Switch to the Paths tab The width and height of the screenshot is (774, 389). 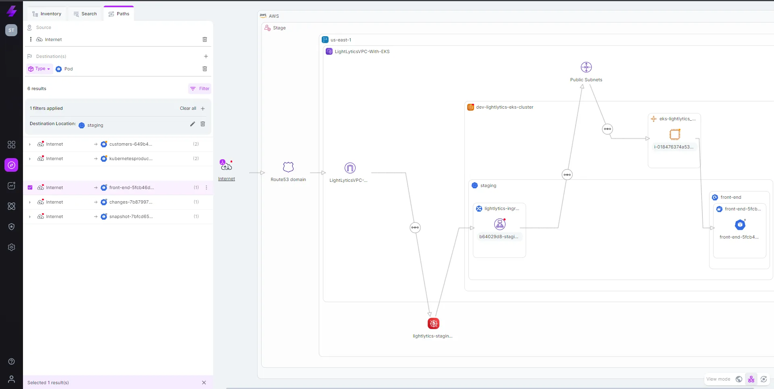[119, 14]
